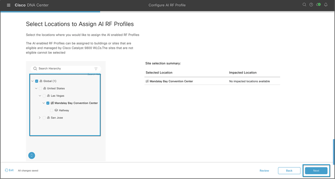Viewport: 335px width, 179px height.
Task: Open the Review link
Action: click(264, 171)
